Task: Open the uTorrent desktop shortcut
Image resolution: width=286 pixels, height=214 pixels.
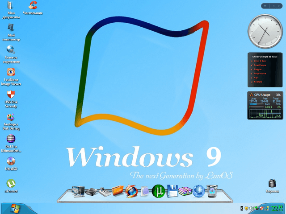Action: [11, 183]
